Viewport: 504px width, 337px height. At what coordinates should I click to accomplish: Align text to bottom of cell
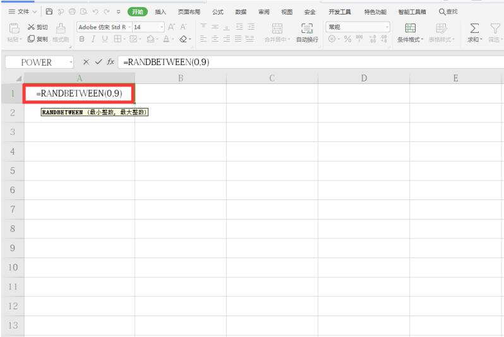227,27
